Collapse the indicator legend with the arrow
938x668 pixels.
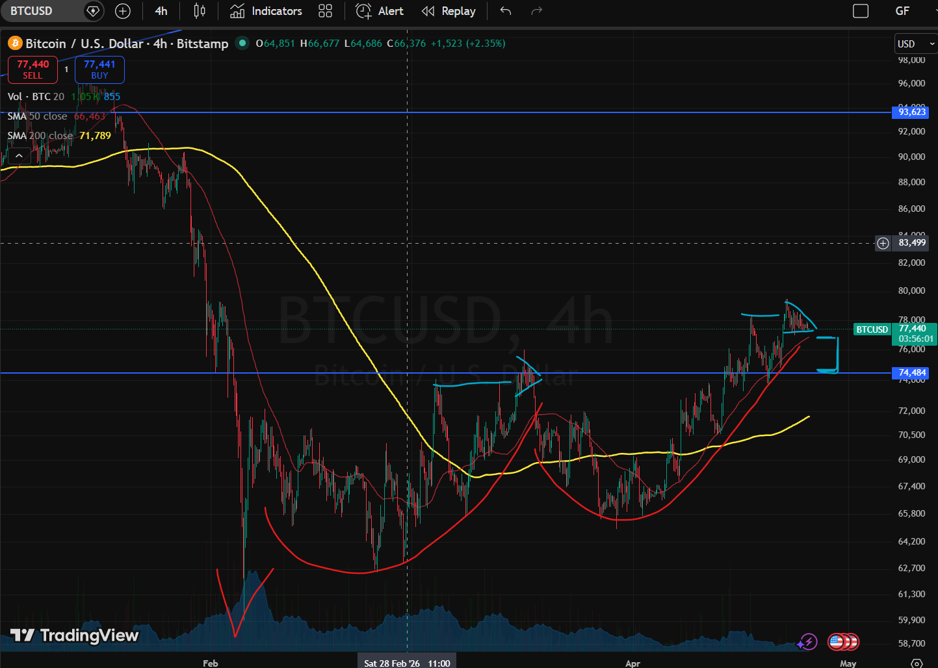[19, 155]
